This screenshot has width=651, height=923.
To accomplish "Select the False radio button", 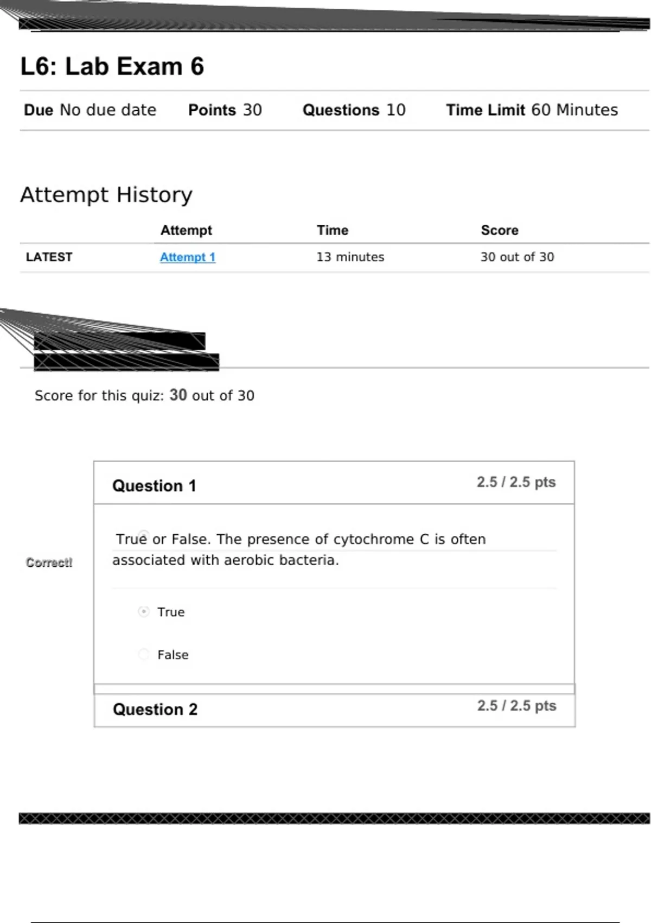I will (144, 654).
